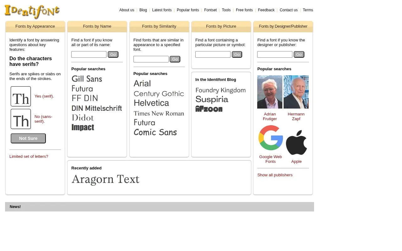Screen dimensions: 402x251
Task: Select Futura under Fonts by Name
Action: 82,88
